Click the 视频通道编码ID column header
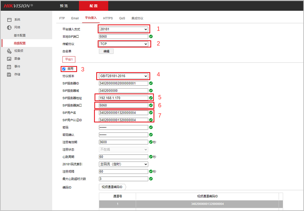Screen dimensions: 304x211 (207, 196)
